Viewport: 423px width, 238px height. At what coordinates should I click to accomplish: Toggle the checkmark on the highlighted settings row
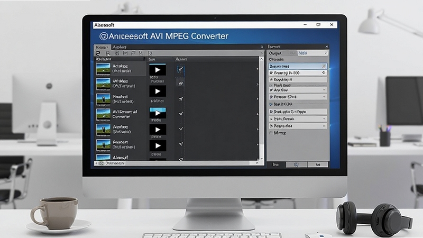tap(324, 67)
